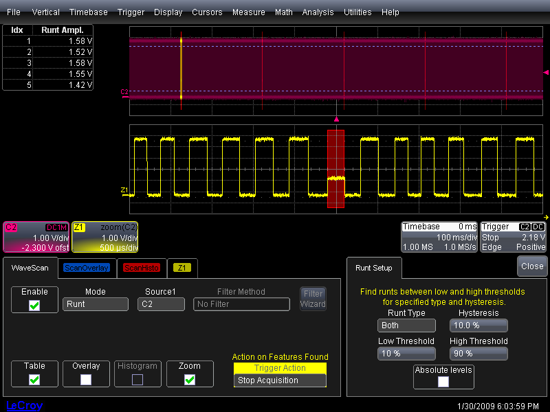Click the Timebase descriptor box
Viewport: 550px width, 412px height.
(439, 237)
